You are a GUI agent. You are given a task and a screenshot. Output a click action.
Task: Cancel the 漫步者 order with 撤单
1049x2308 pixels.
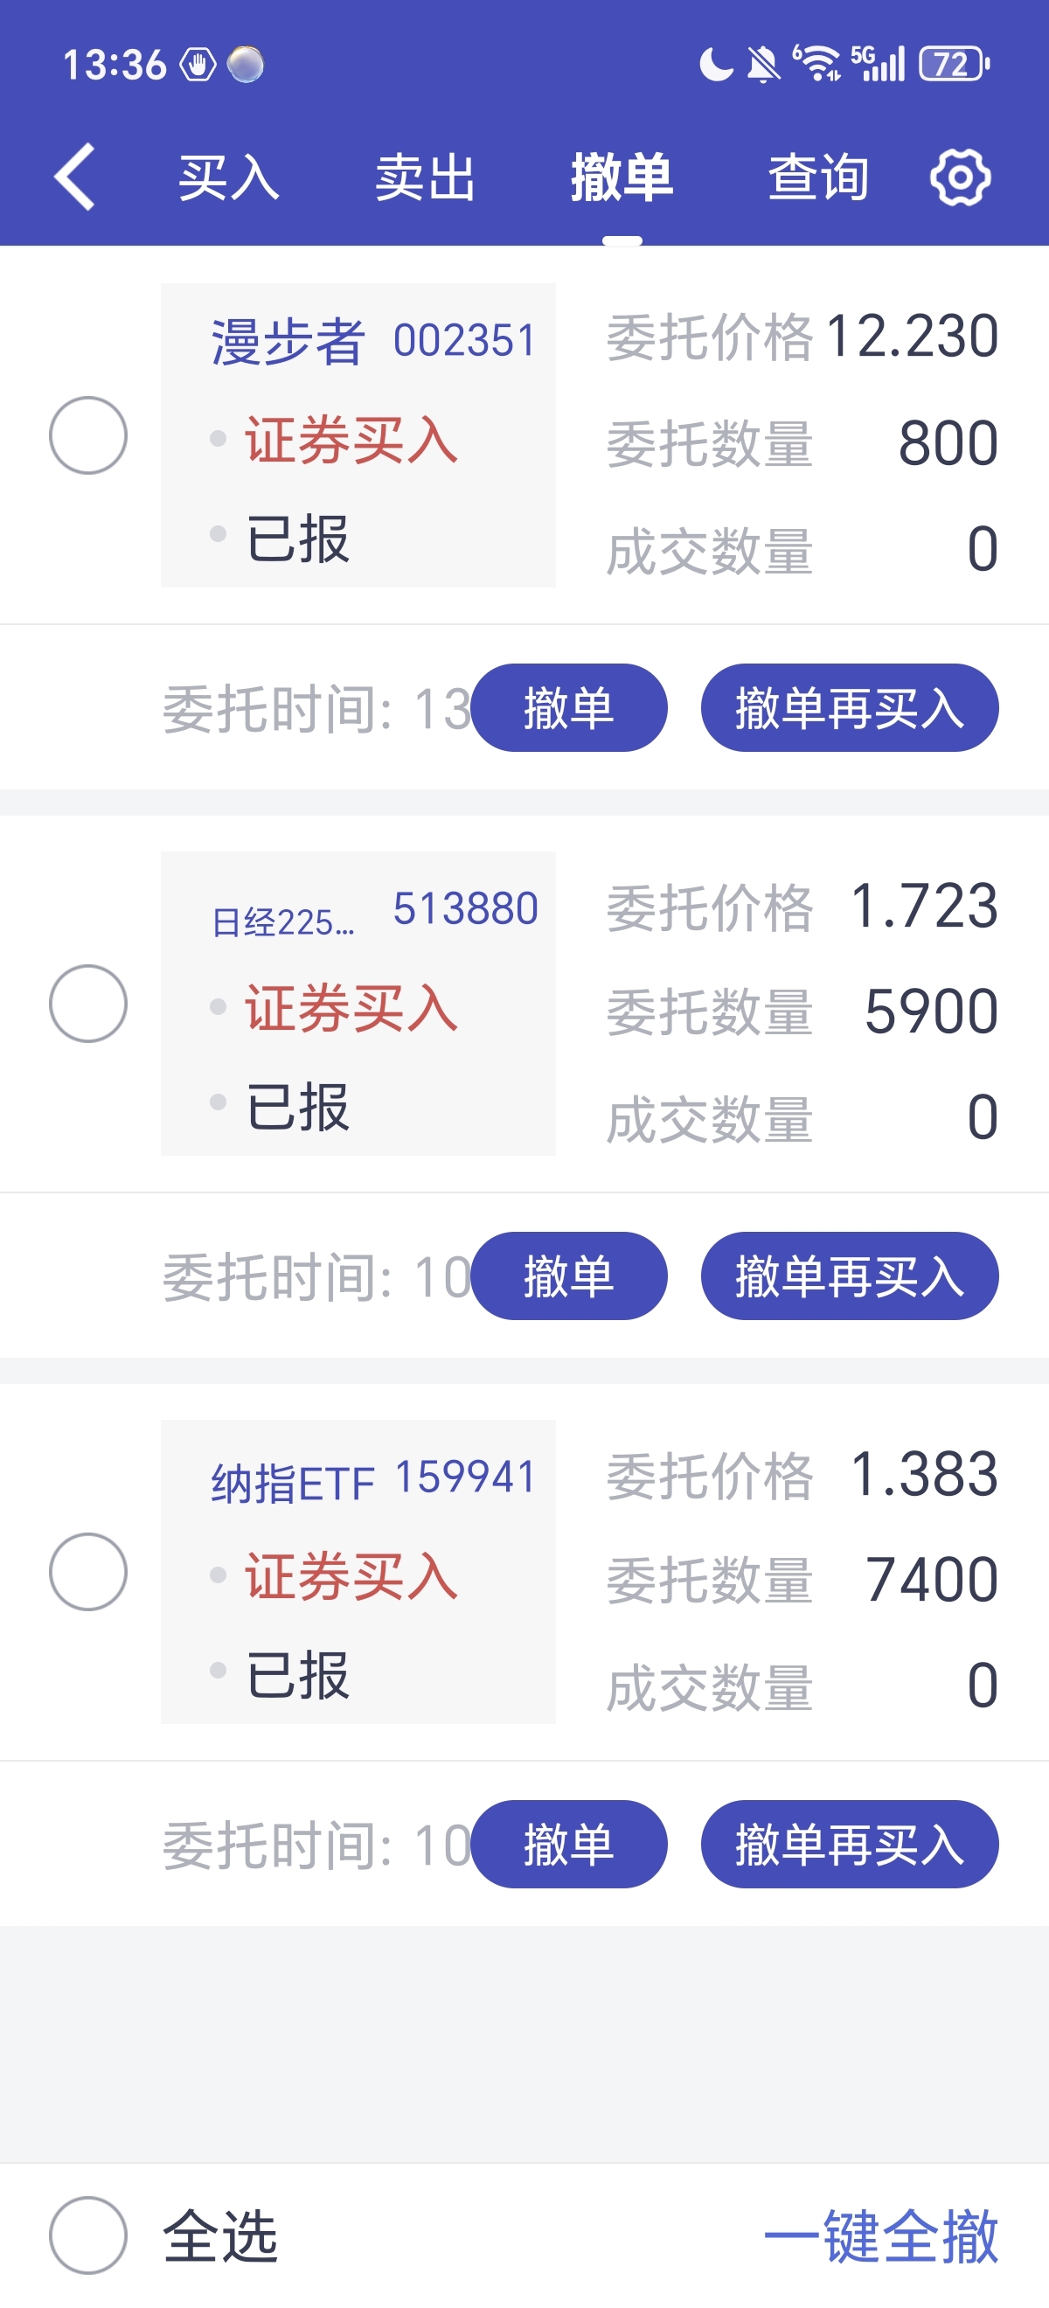coord(569,708)
